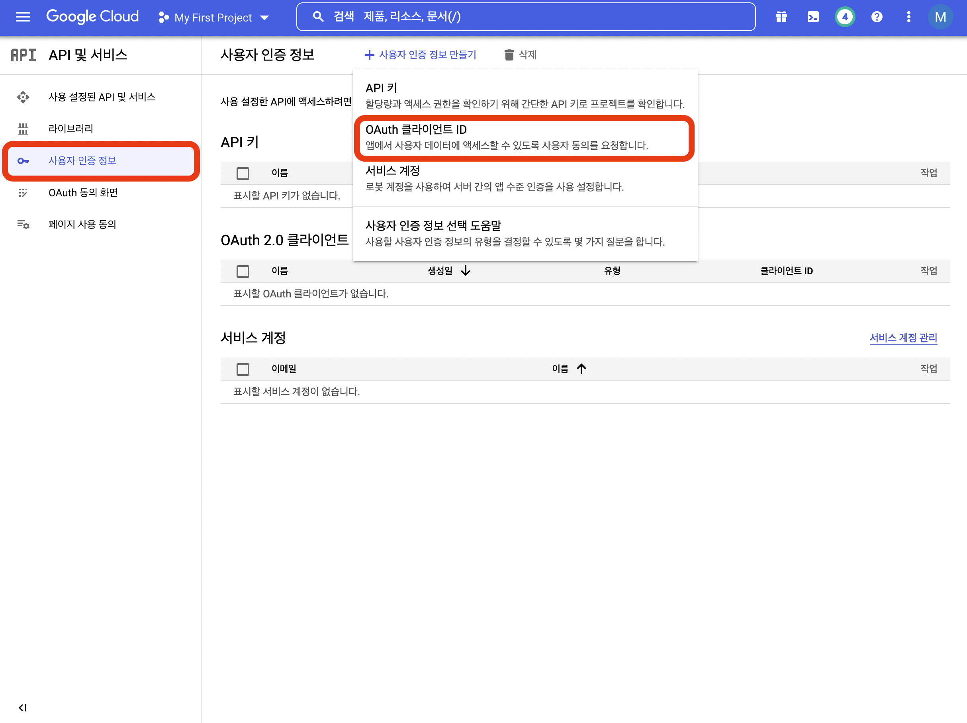The height and width of the screenshot is (723, 967).
Task: Collapse the sidebar with bottom-left arrow
Action: (23, 707)
